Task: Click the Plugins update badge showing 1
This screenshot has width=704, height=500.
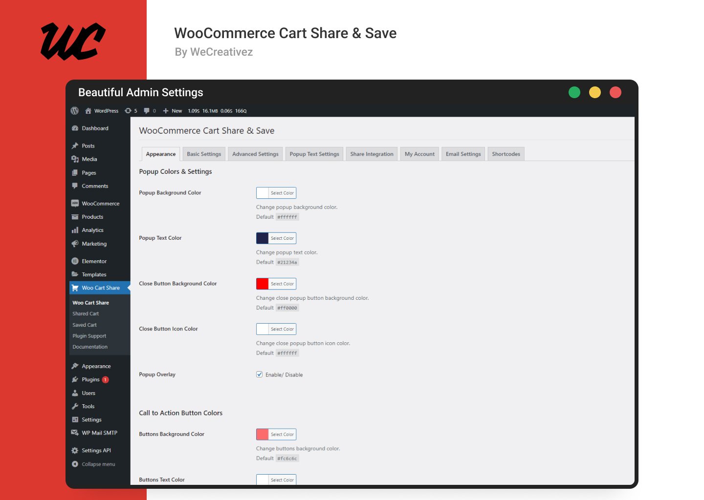Action: point(106,379)
